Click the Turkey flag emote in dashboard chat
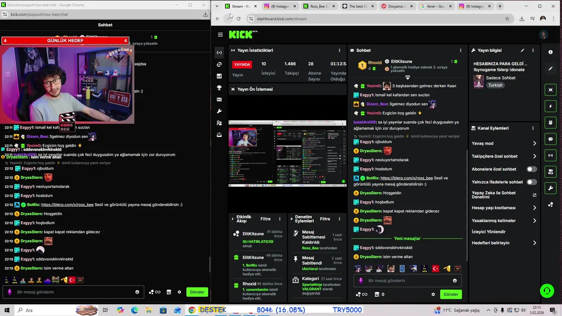 [436, 269]
